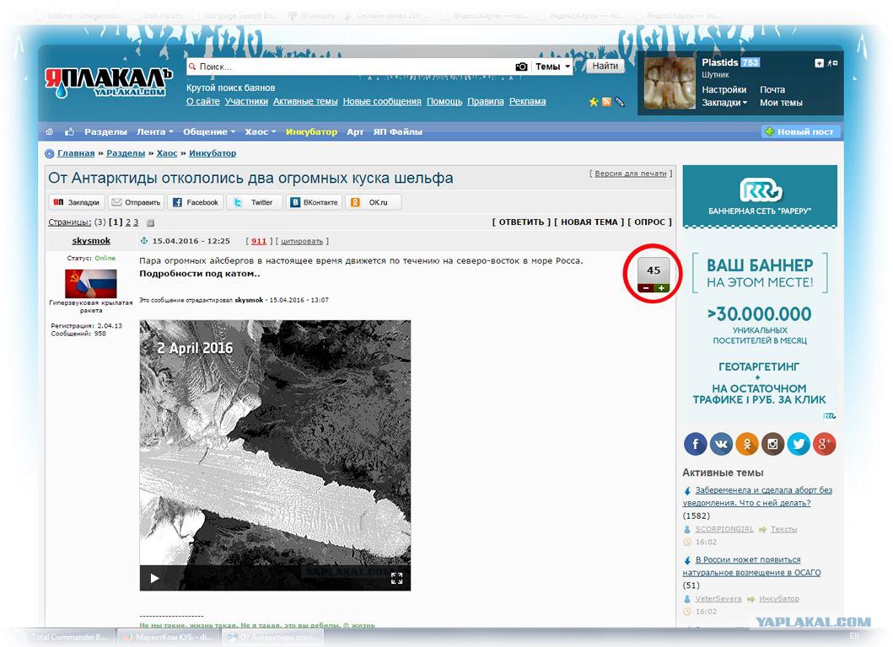Click the Найти search button
Viewport: 893px width, 647px height.
(605, 66)
